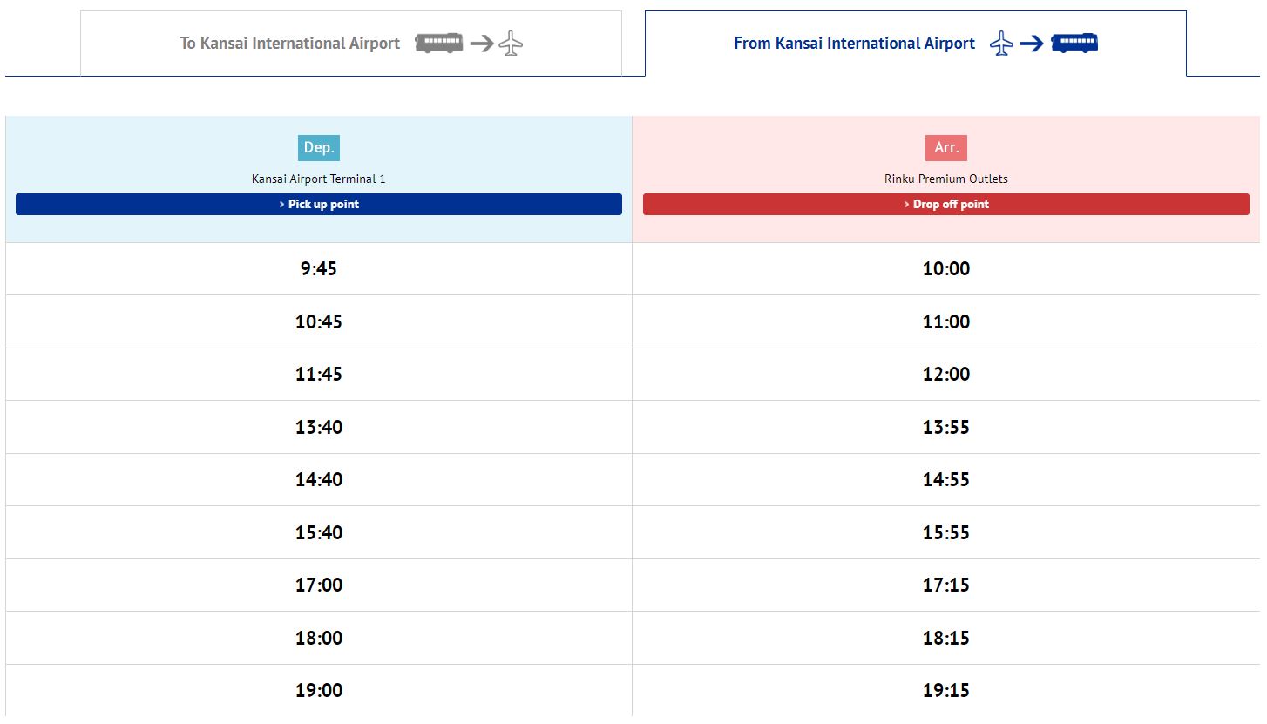Select From Kansai International Airport tab
1267x724 pixels.
click(x=916, y=44)
